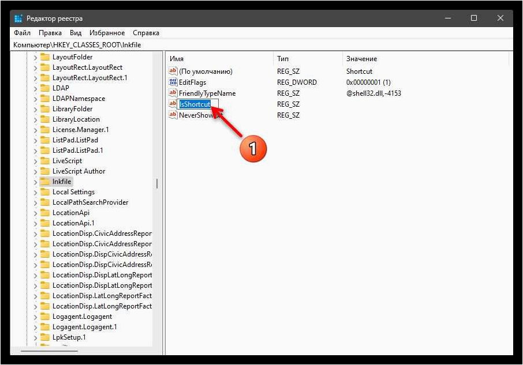Select the (По умолчанию) value
The image size is (523, 365).
(x=206, y=72)
